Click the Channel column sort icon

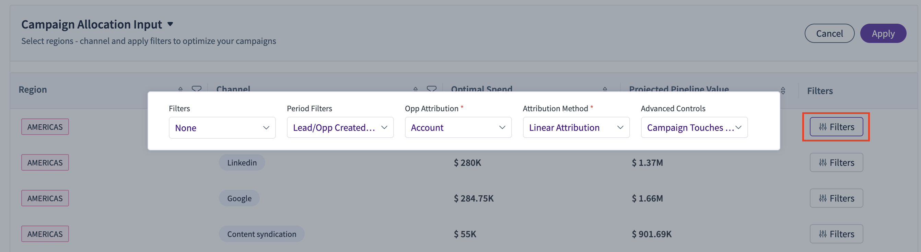click(x=416, y=89)
